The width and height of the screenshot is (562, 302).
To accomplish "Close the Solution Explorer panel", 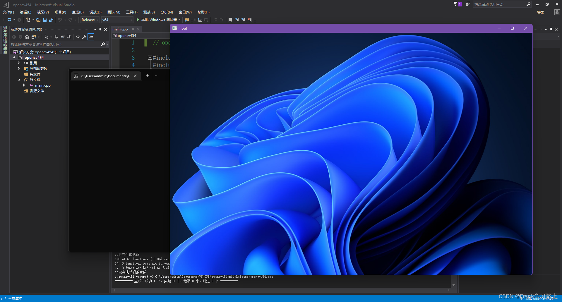I will click(x=105, y=29).
